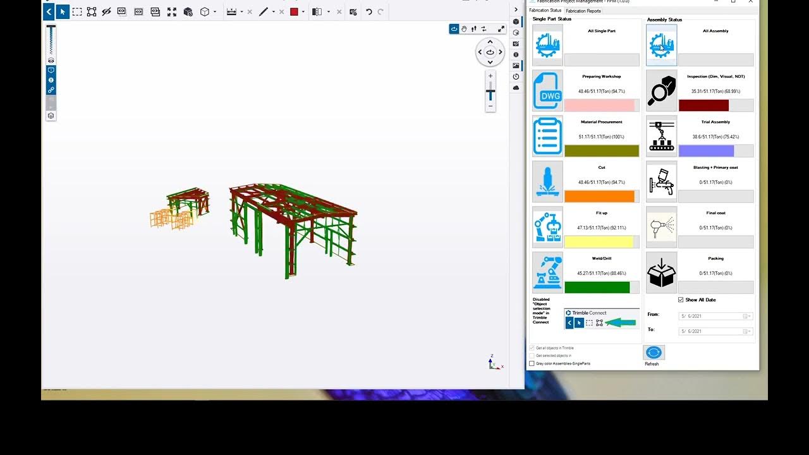The height and width of the screenshot is (455, 809).
Task: Select the markup line tool
Action: [x=264, y=11]
